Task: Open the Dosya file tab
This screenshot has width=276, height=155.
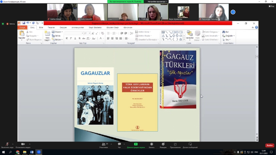Action: 22,28
